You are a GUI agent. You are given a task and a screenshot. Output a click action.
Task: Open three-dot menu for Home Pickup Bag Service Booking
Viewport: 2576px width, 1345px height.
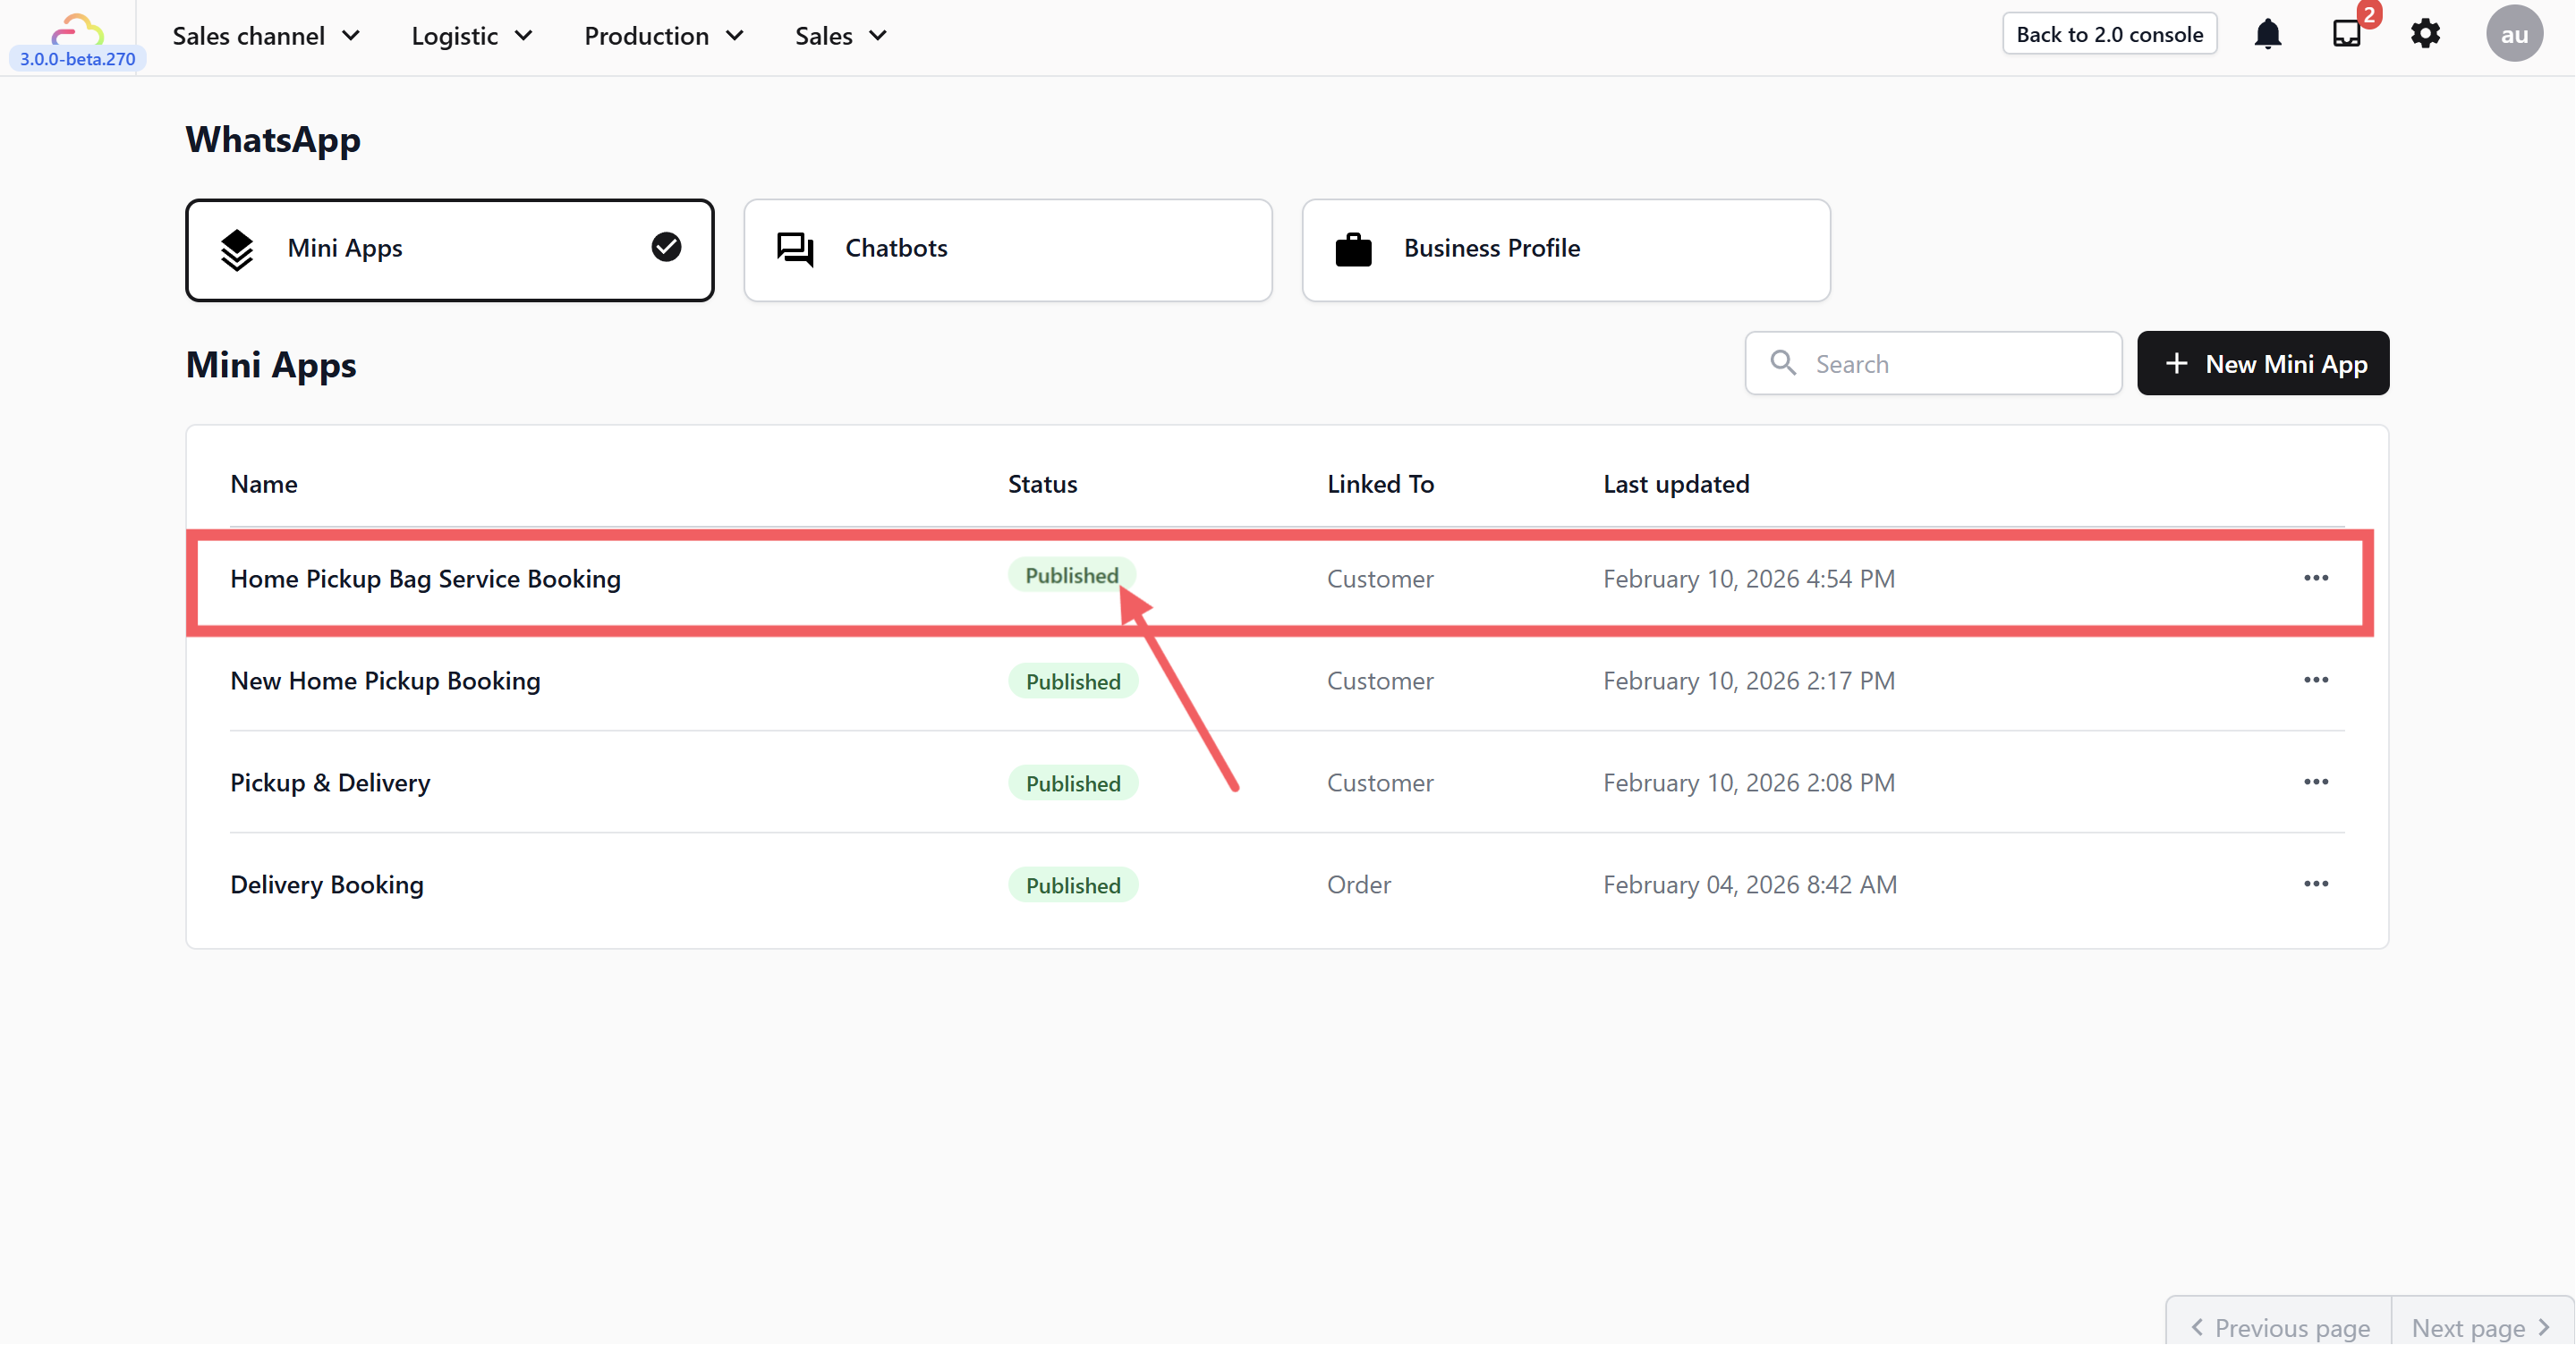click(2315, 579)
